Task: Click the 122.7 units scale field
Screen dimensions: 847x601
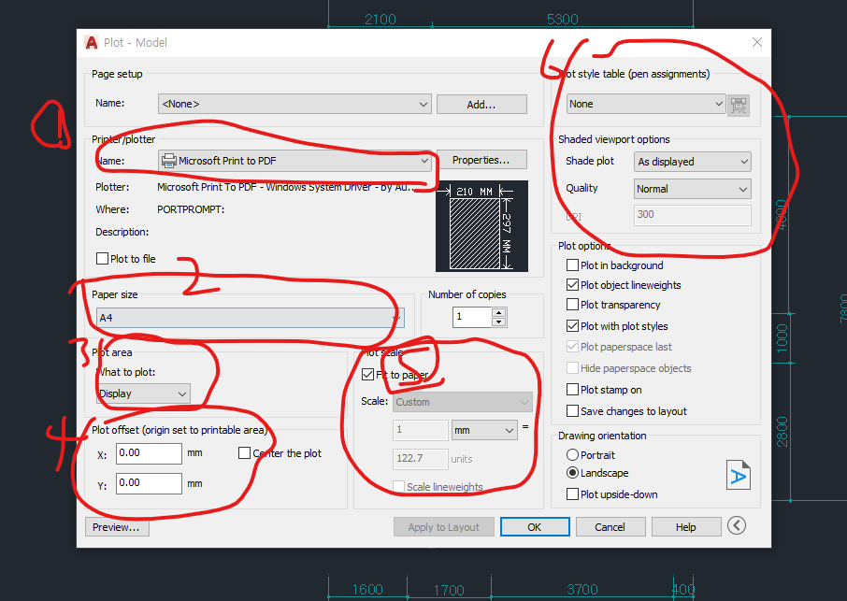Action: click(421, 458)
